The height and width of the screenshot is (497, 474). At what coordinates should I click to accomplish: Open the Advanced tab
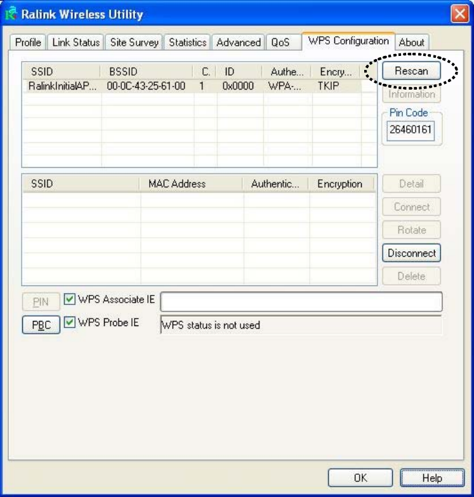(x=238, y=42)
